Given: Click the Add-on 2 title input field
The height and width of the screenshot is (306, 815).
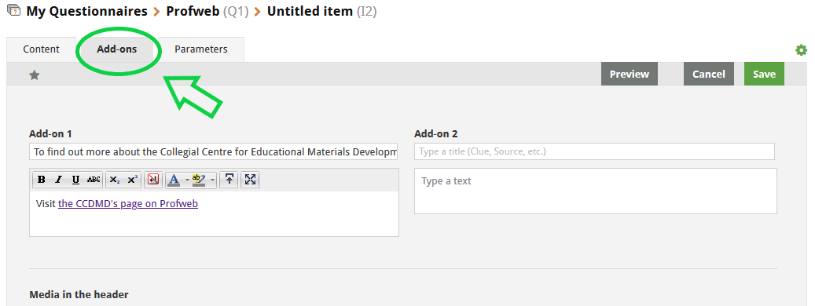Looking at the screenshot, I should coord(594,151).
